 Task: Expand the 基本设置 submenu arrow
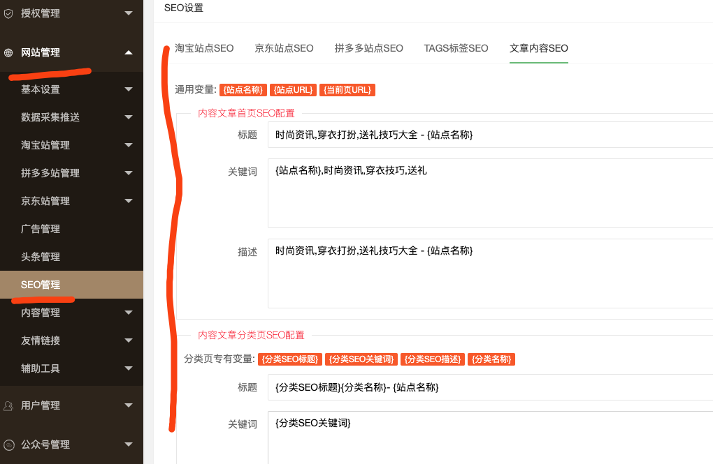[129, 89]
